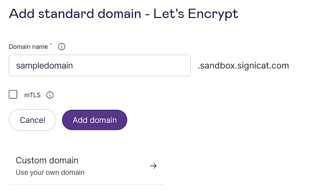The image size is (313, 190).
Task: Click the word 'Cancel' inside its outlined button
Action: (33, 120)
